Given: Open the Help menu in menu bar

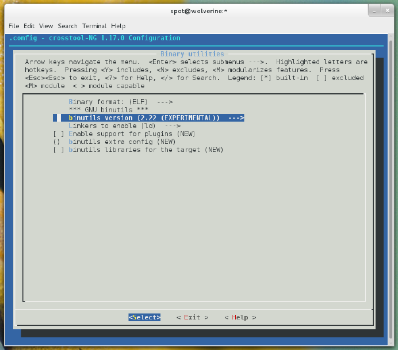Looking at the screenshot, I should tap(118, 26).
